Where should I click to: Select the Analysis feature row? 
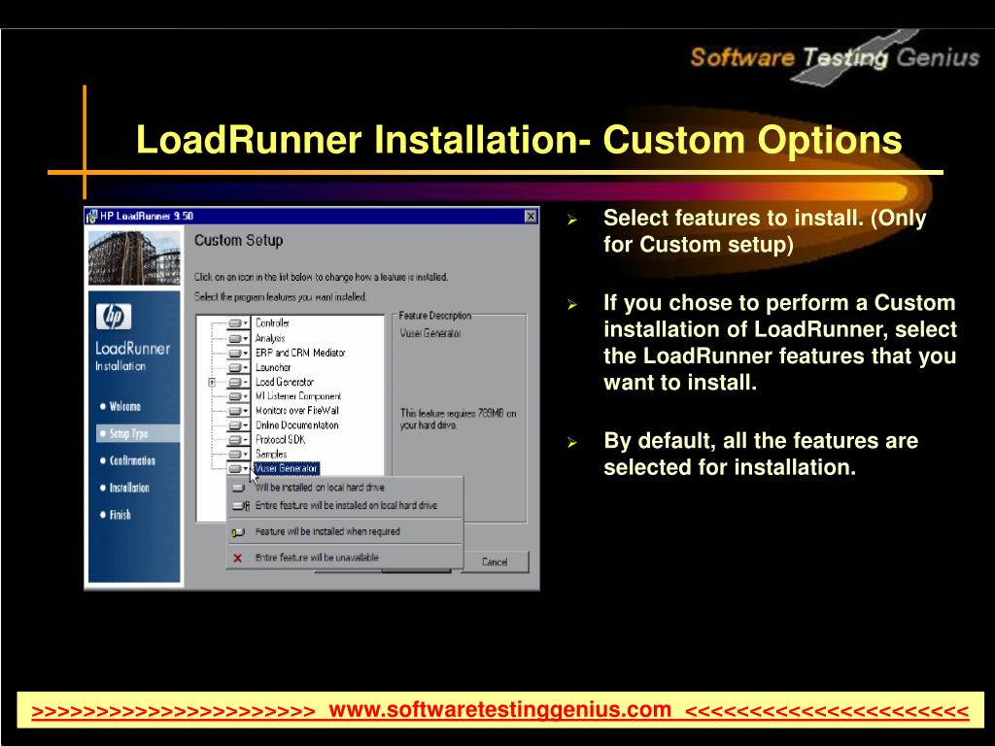270,338
